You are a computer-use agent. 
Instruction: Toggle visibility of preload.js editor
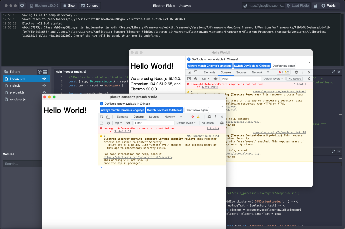44,92
